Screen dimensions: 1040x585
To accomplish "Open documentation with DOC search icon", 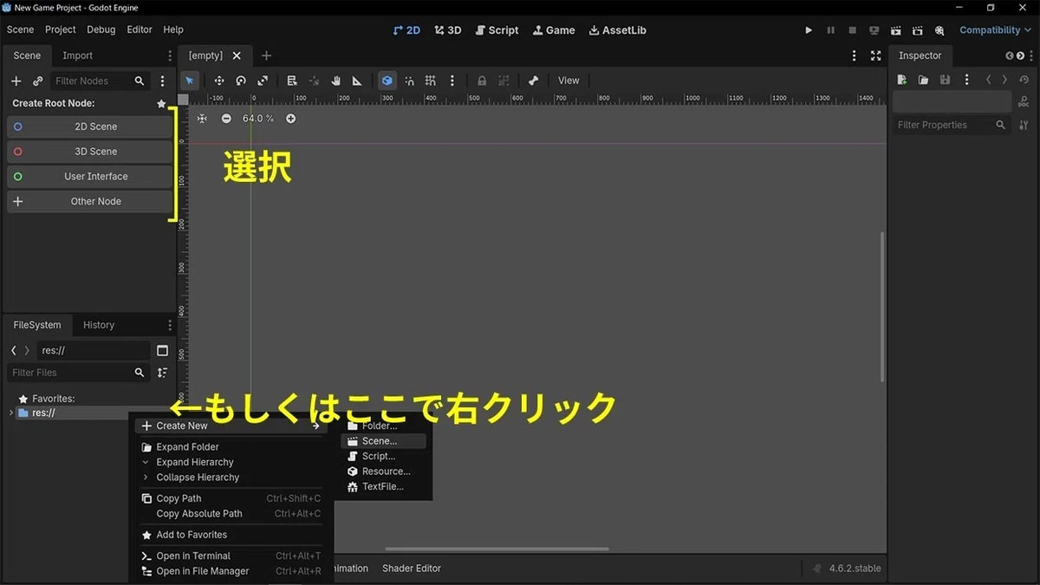I will pos(1024,101).
